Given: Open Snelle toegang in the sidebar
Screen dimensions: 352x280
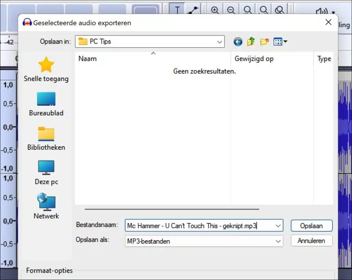Looking at the screenshot, I should pyautogui.click(x=46, y=69).
